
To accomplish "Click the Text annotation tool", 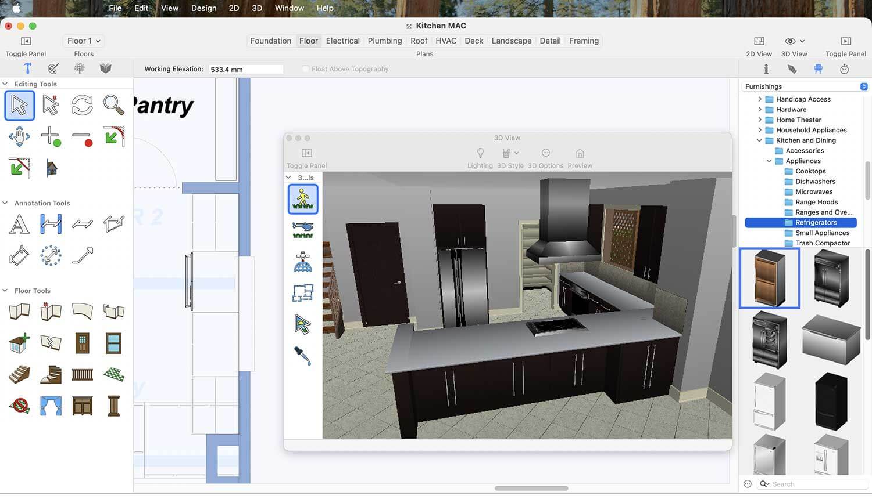I will pos(19,224).
